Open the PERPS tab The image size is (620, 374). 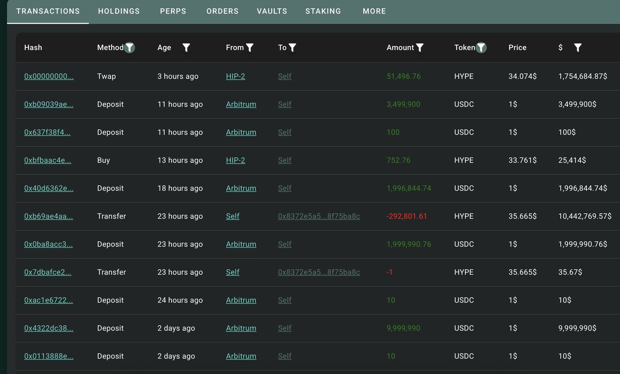point(173,11)
